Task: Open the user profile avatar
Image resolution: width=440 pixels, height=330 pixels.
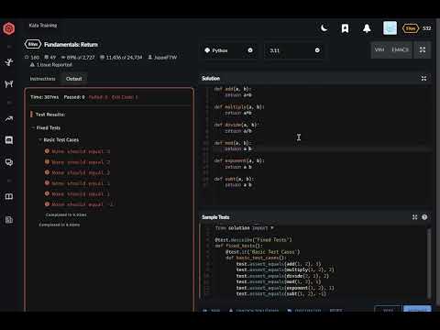Action: click(x=390, y=28)
